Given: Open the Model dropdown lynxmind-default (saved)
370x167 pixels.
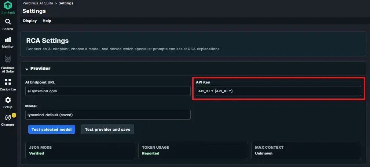Looking at the screenshot, I should pos(108,115).
